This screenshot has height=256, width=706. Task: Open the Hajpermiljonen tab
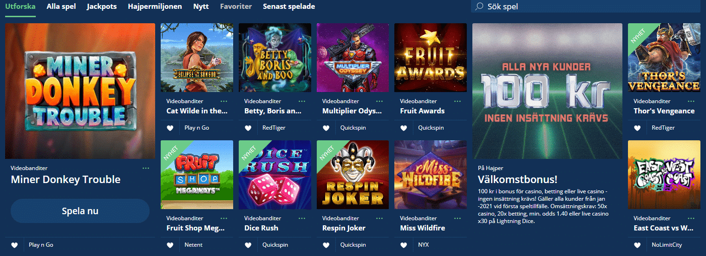click(155, 7)
